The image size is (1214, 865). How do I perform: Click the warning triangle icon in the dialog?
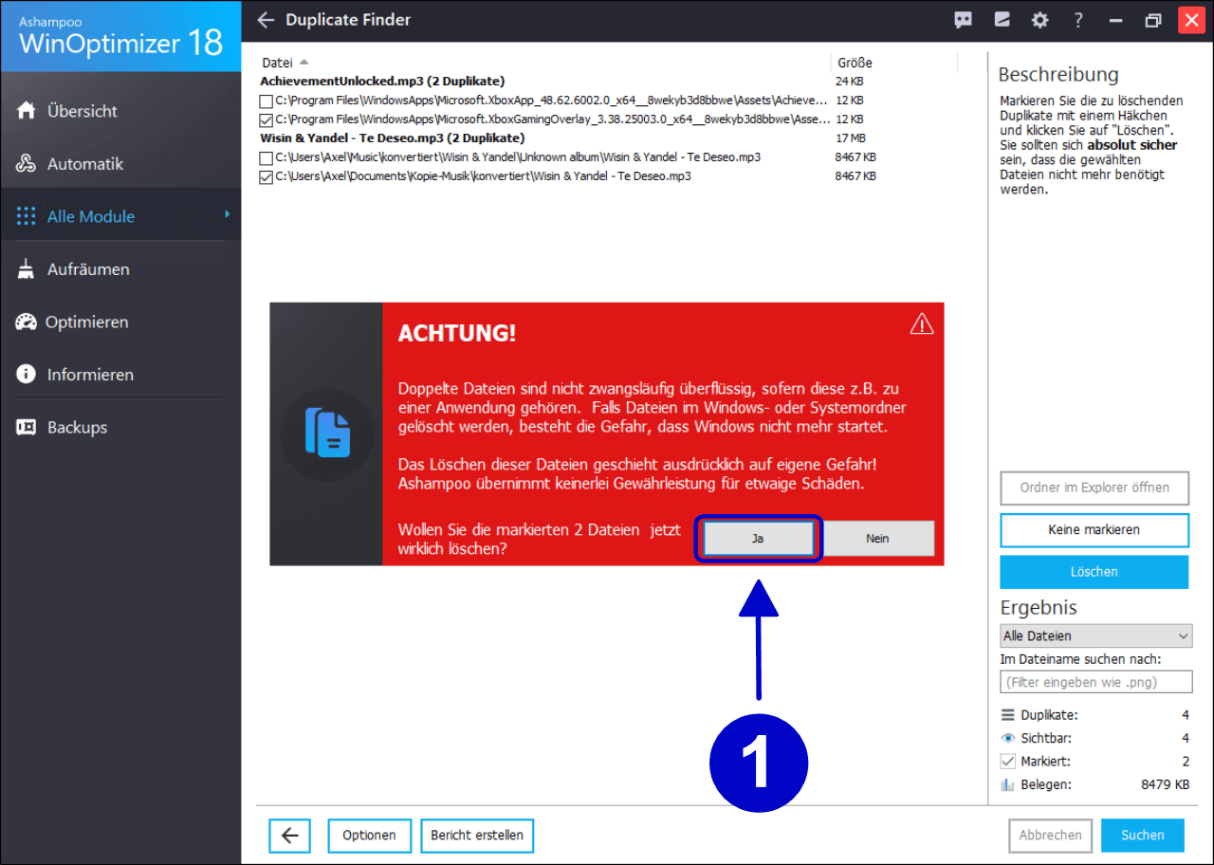pos(922,324)
